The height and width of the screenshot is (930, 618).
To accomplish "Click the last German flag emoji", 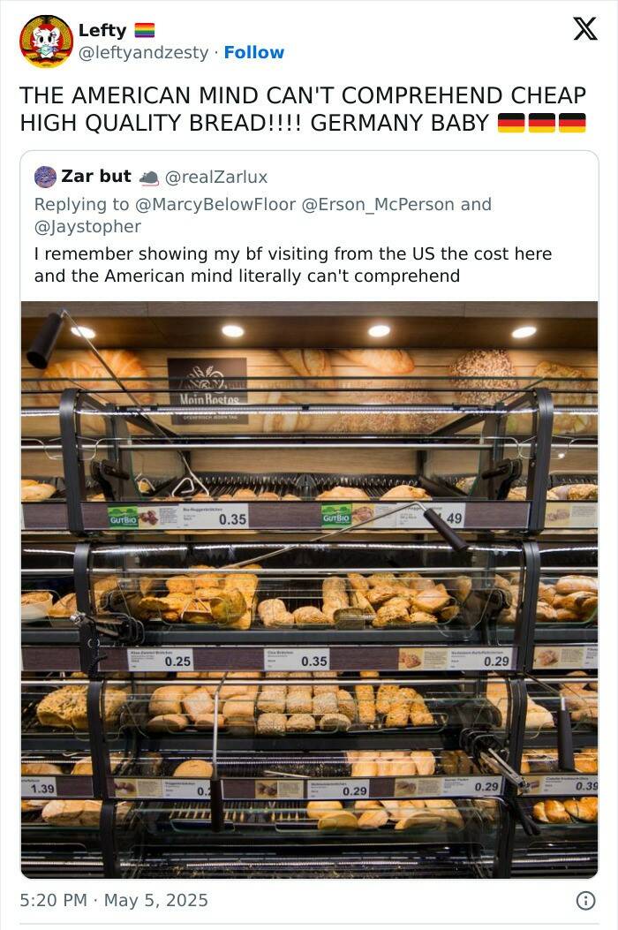I will click(x=572, y=123).
